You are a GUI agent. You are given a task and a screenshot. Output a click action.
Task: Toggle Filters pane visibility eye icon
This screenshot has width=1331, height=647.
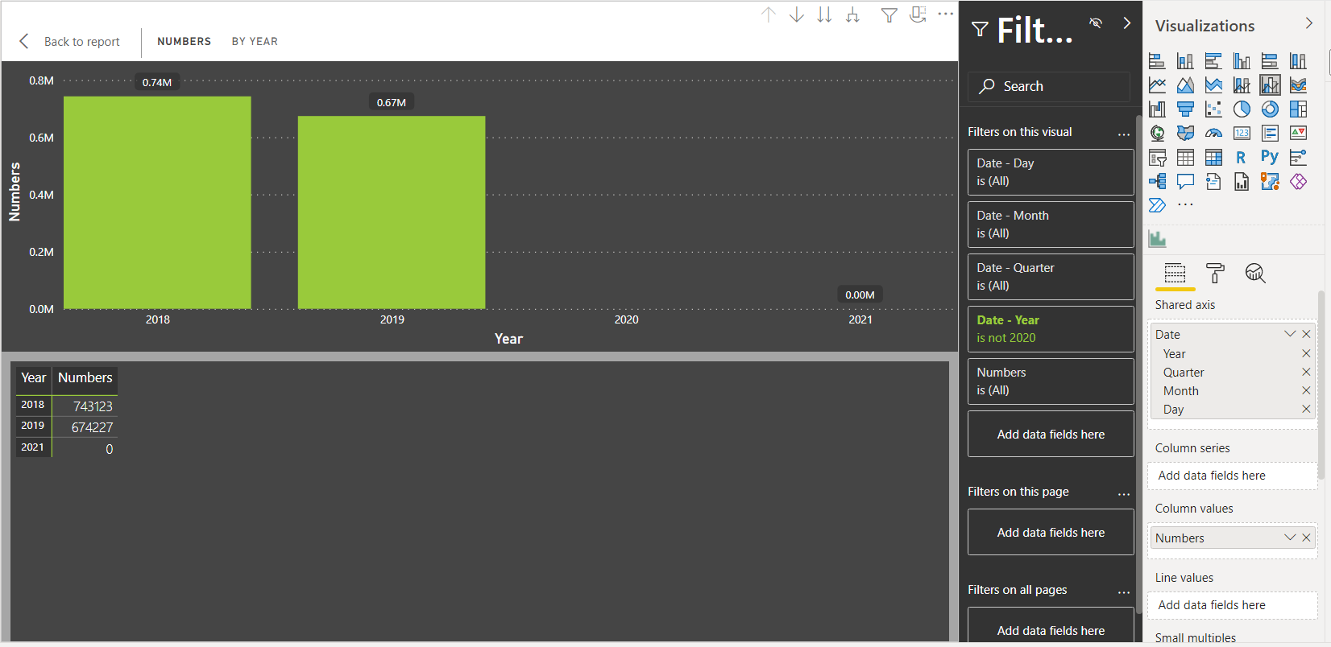pos(1096,23)
